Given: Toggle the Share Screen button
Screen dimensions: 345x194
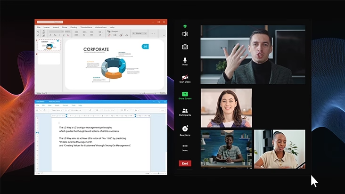Looking at the screenshot, I should click(185, 94).
